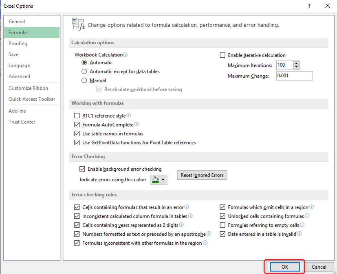The height and width of the screenshot is (274, 337).
Task: Info icon for Unlocked cells containing formulas
Action: [307, 216]
